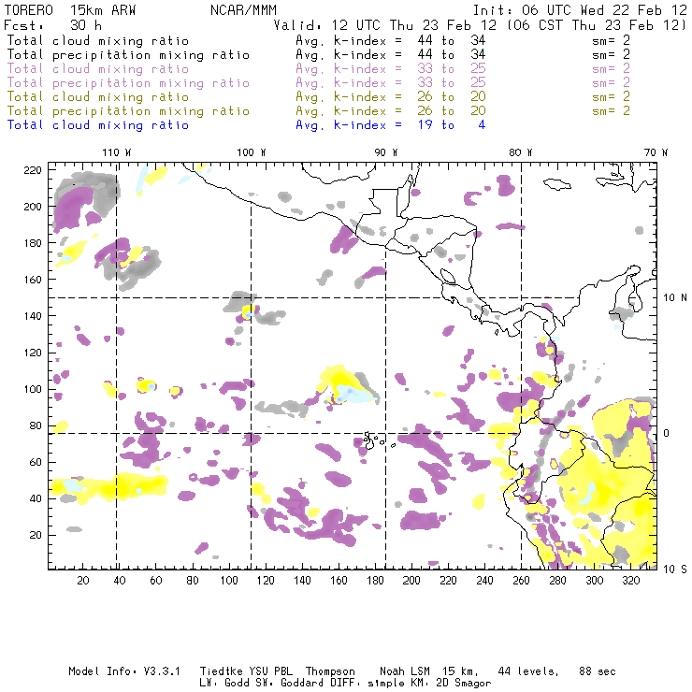Click the "140" y-axis tick label
Image resolution: width=692 pixels, height=692 pixels.
coord(33,316)
